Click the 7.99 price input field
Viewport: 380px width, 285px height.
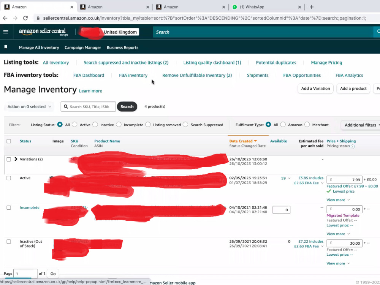coord(344,180)
